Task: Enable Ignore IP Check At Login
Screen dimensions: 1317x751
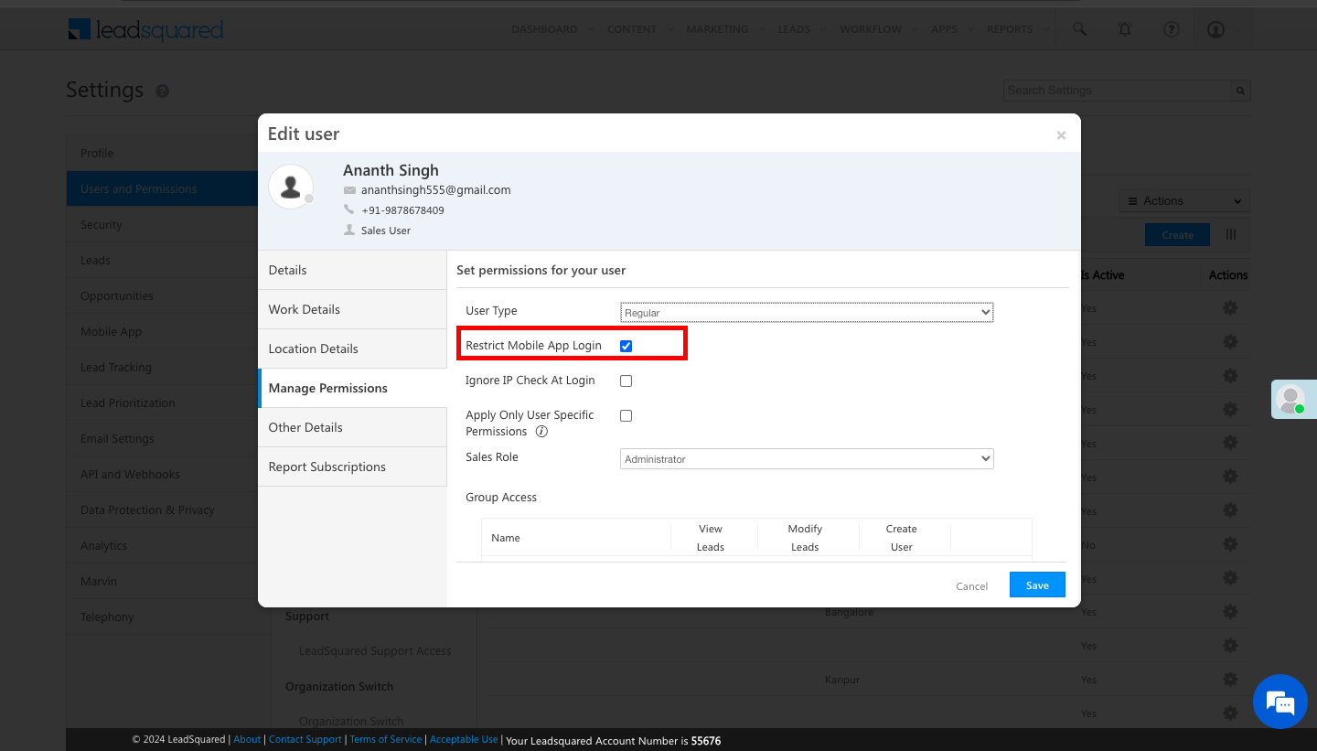Action: click(626, 381)
